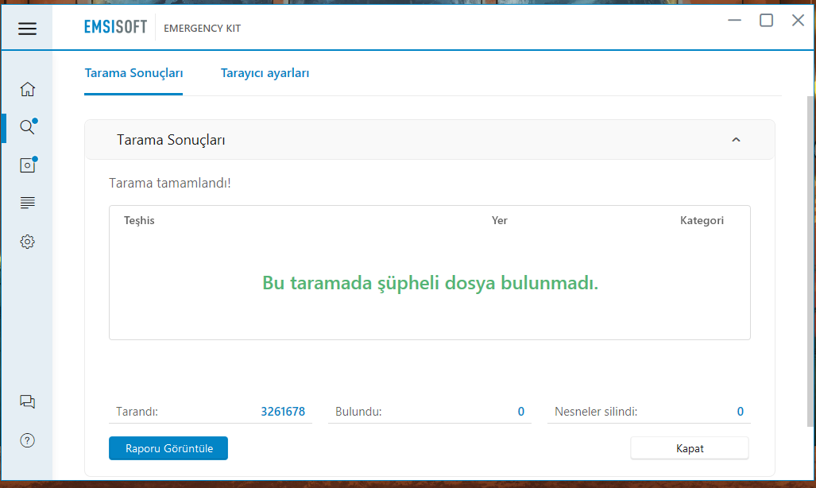Open the chat feedback icon
Viewport: 816px width, 488px height.
(28, 401)
